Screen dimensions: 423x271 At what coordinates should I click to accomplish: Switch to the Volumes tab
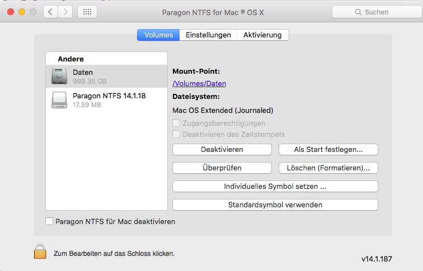point(158,35)
